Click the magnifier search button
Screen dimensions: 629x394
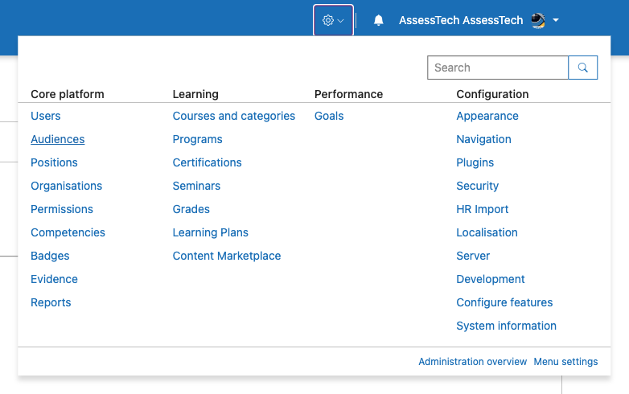(582, 68)
